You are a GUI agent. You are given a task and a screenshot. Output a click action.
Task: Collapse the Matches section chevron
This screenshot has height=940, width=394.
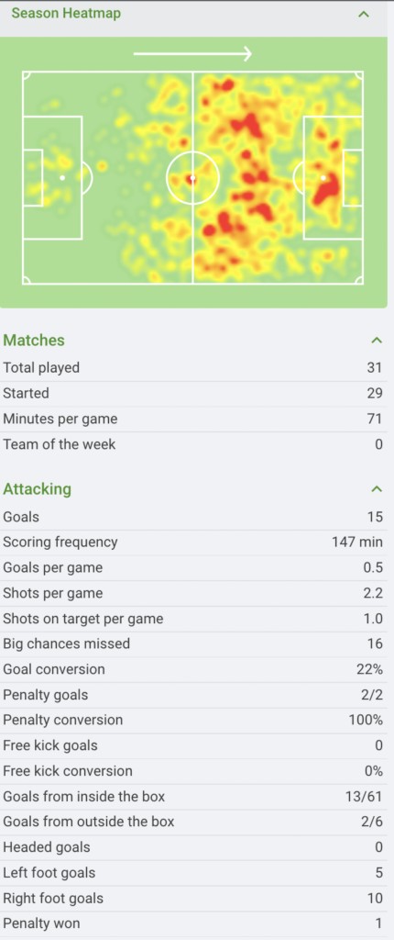(x=376, y=341)
